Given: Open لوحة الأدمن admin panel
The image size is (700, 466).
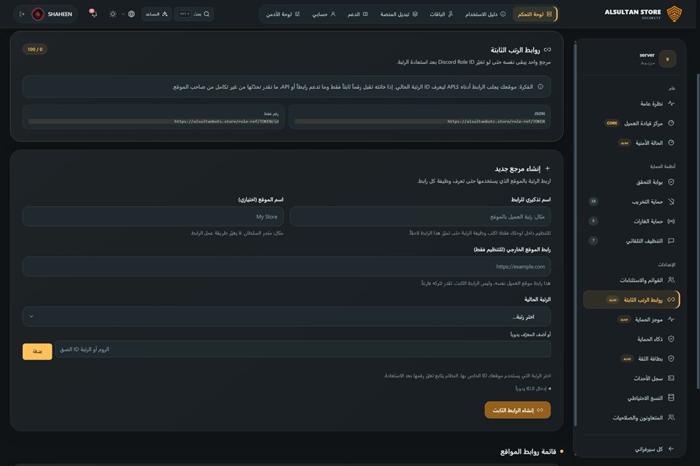Looking at the screenshot, I should pos(283,15).
